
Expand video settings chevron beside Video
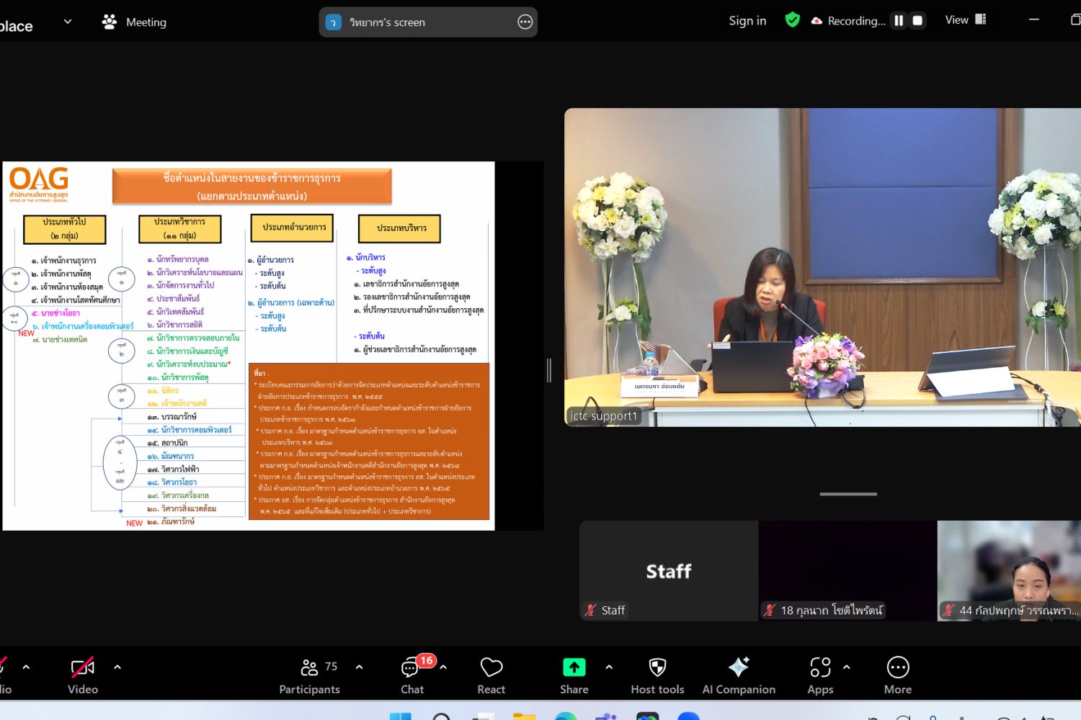117,667
